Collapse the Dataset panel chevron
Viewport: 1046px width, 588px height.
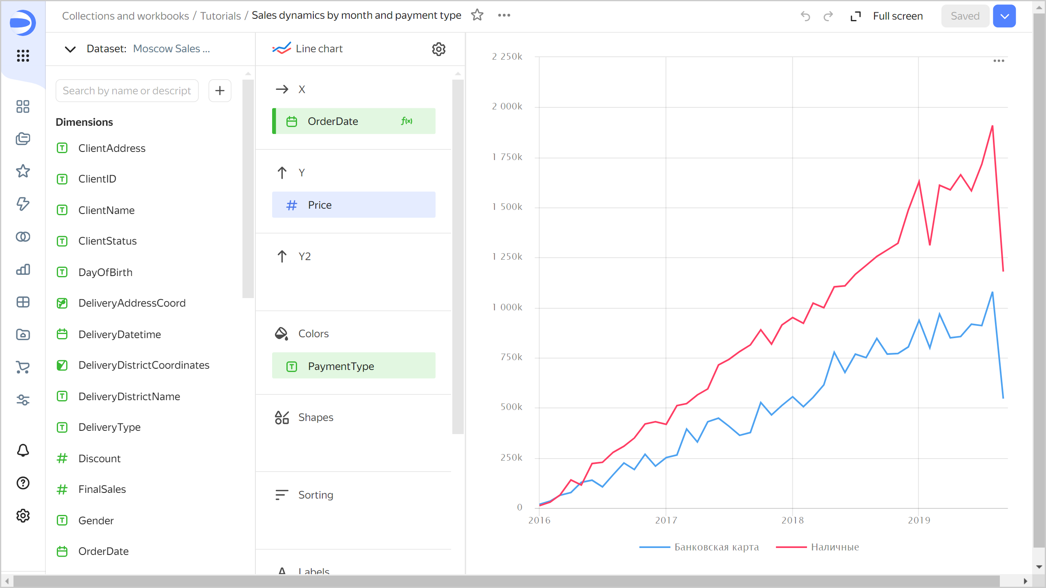[70, 49]
